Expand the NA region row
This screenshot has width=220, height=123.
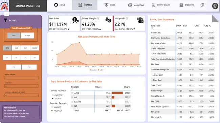(x=72, y=106)
